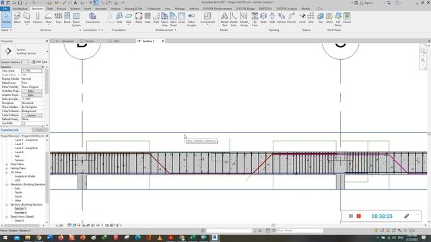Open the Beam System tool
This screenshot has height=242, width=431.
pos(76,19)
